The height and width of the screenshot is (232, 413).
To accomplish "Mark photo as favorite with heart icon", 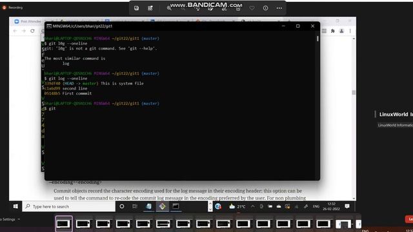I will click(252, 8).
